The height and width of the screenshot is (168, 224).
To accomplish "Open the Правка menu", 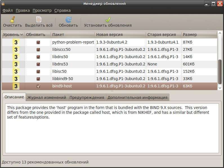I will (23, 11).
